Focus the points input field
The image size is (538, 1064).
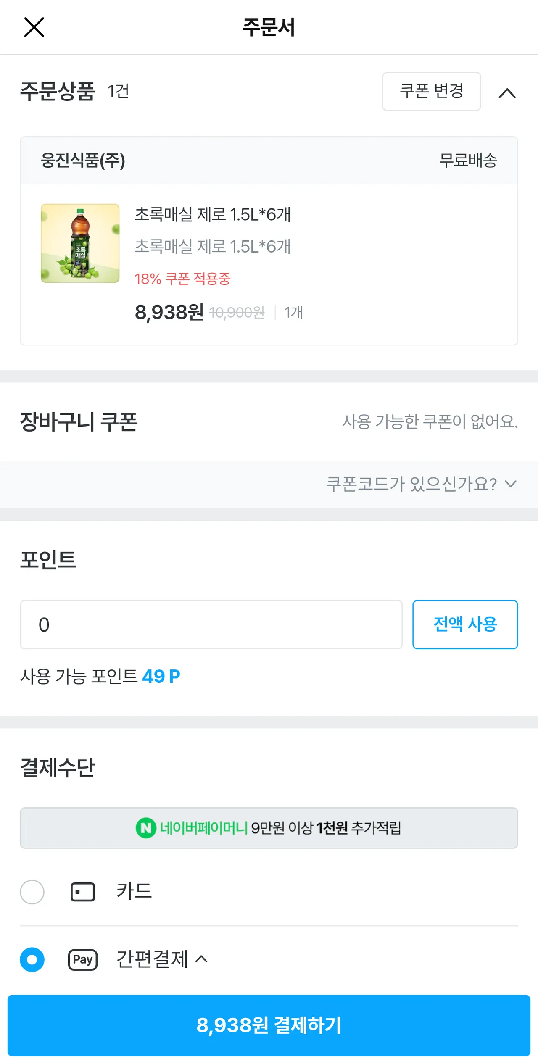(x=211, y=624)
